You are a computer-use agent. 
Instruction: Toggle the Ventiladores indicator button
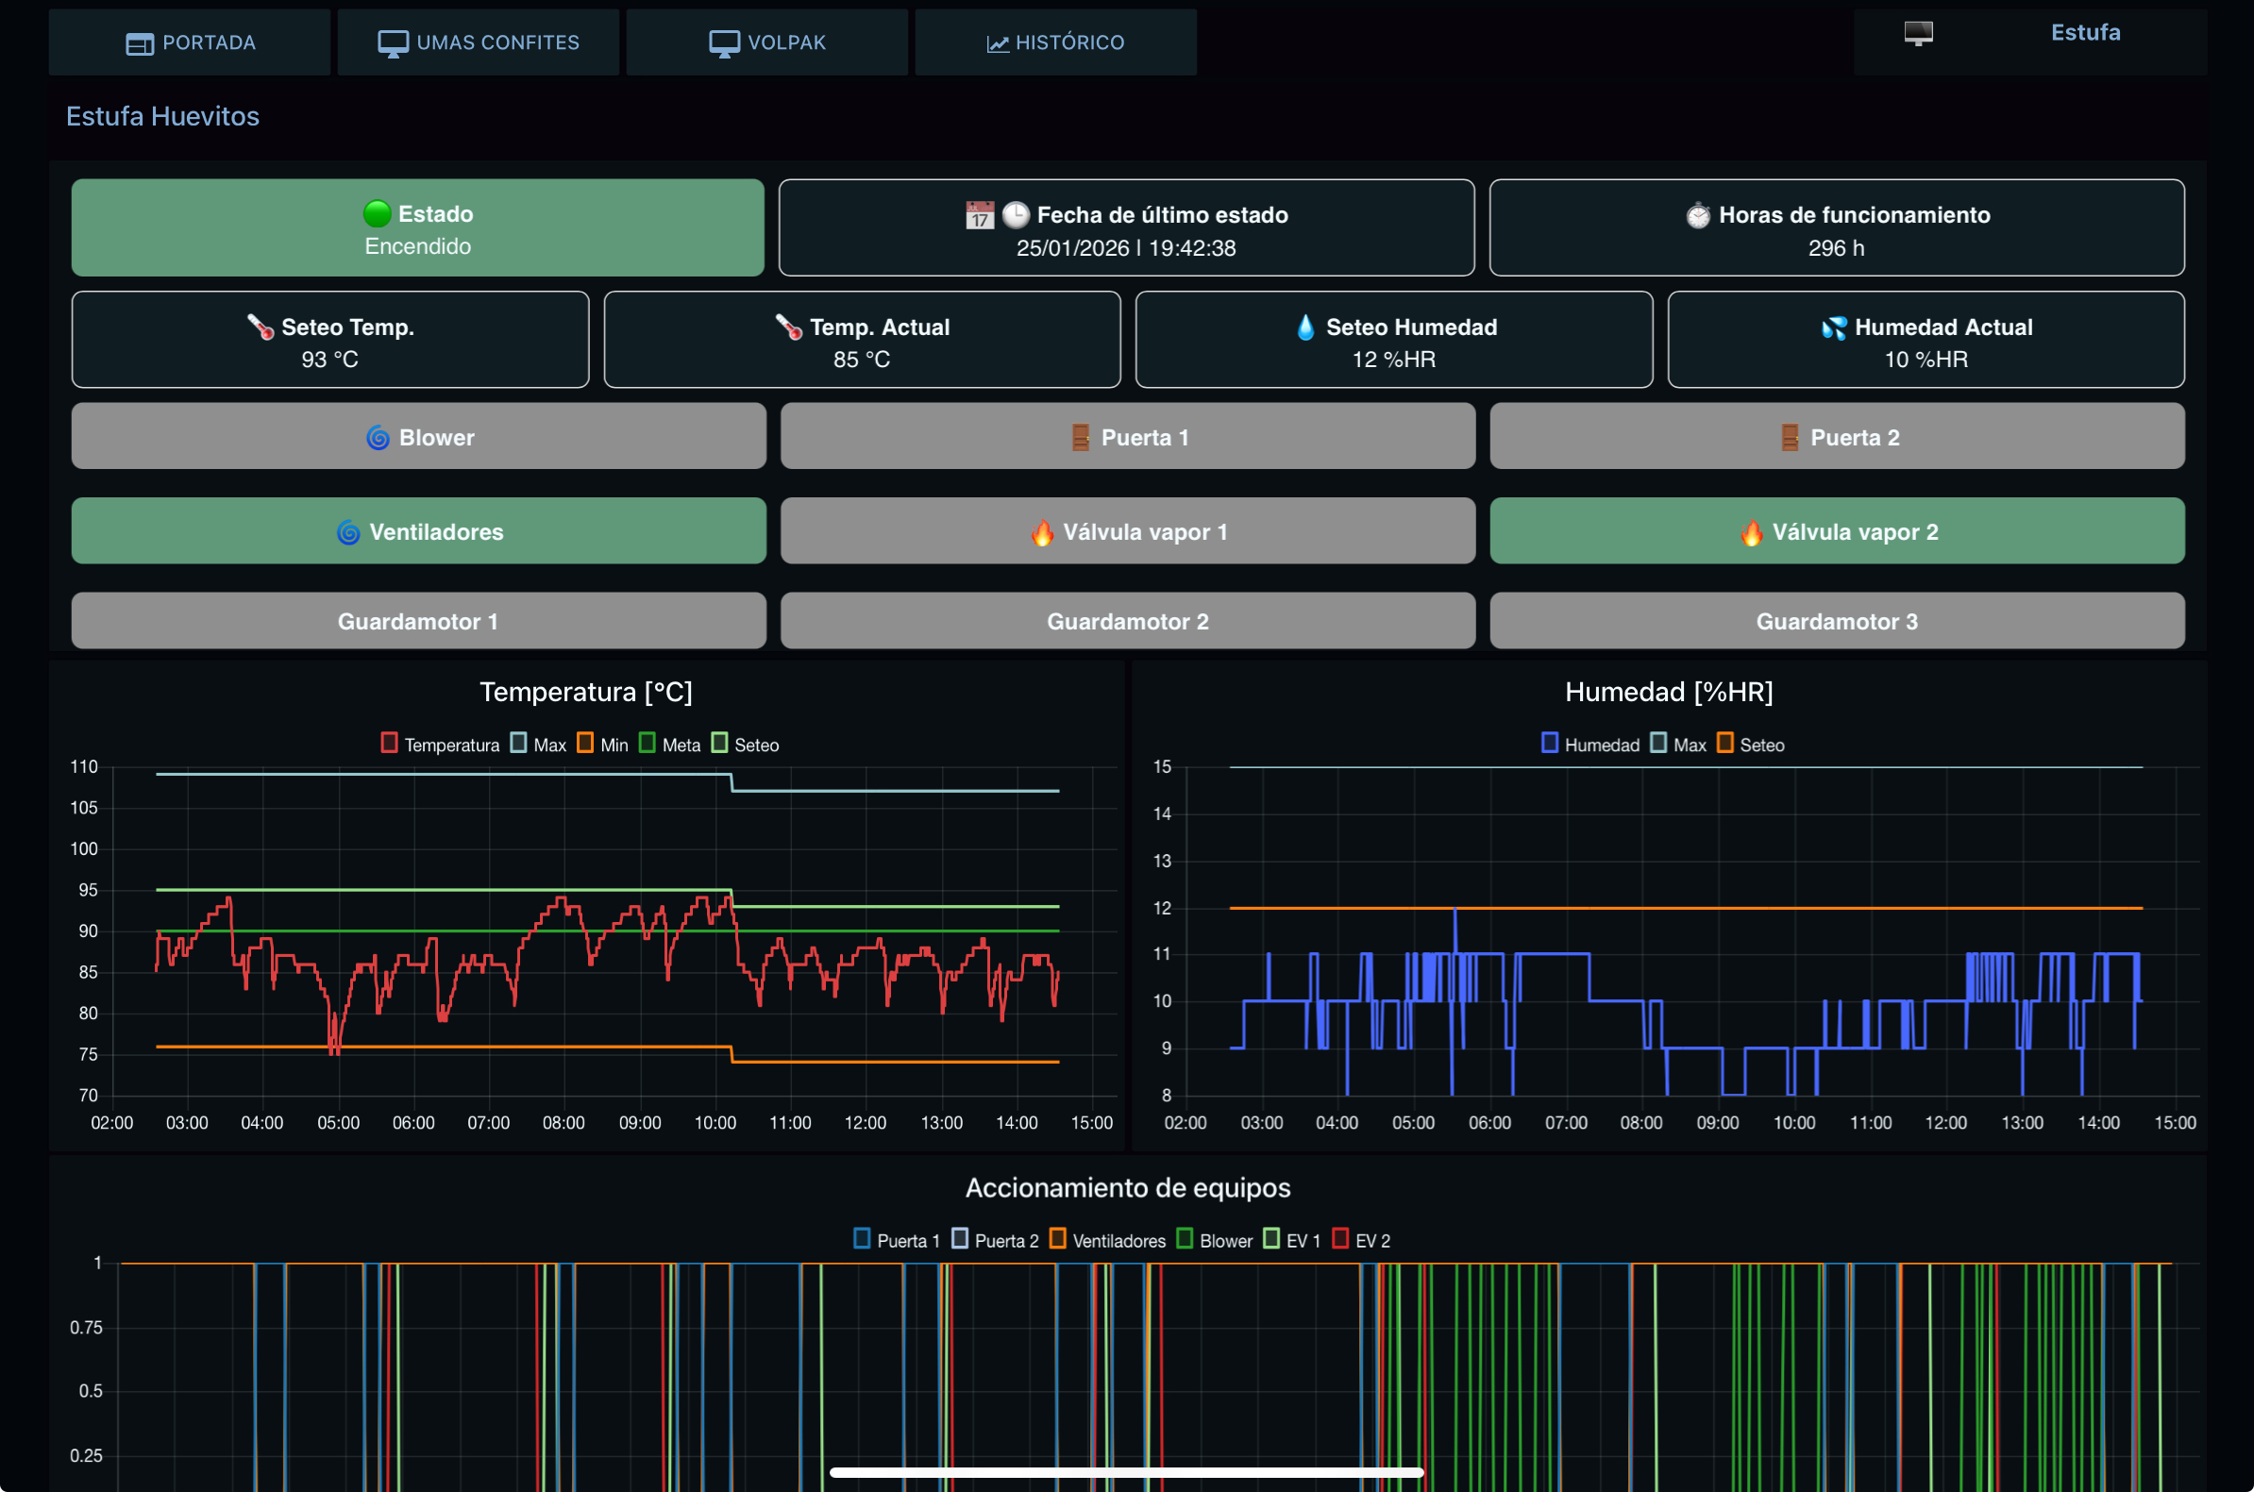(x=419, y=531)
